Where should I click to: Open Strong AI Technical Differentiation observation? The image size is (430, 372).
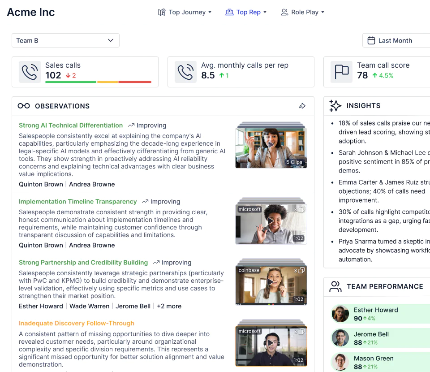pos(71,125)
